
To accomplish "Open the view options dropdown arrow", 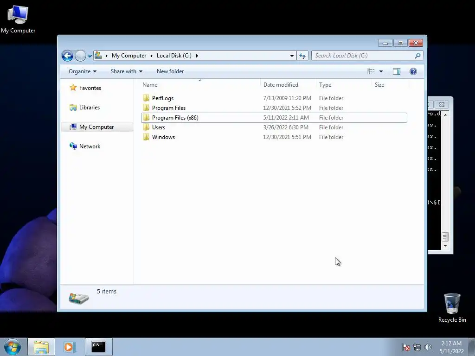I will pos(381,71).
